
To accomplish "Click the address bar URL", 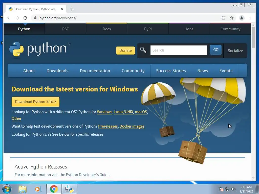I will click(58, 18).
